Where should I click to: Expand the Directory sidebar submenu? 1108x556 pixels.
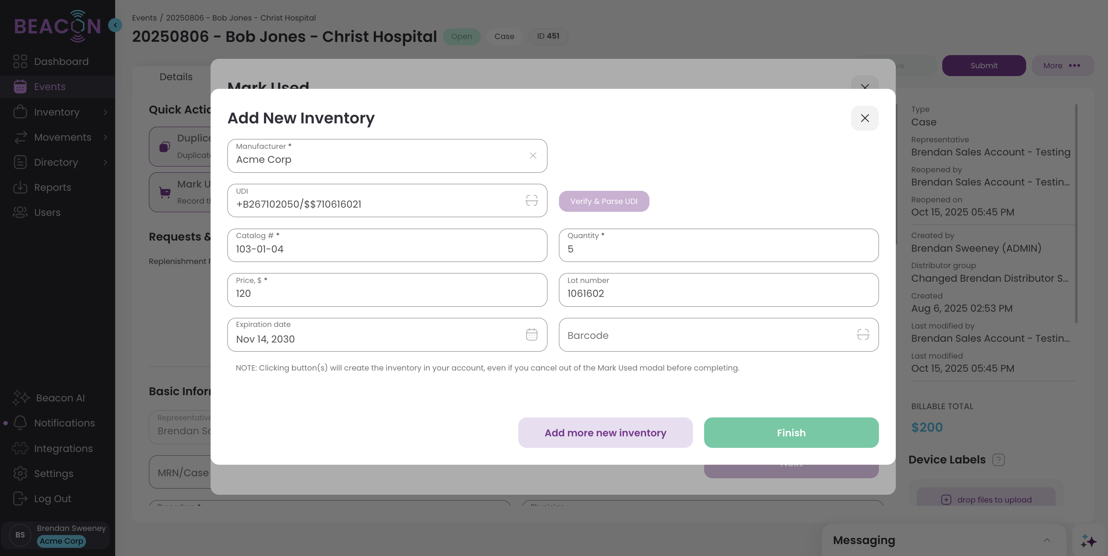(x=105, y=162)
